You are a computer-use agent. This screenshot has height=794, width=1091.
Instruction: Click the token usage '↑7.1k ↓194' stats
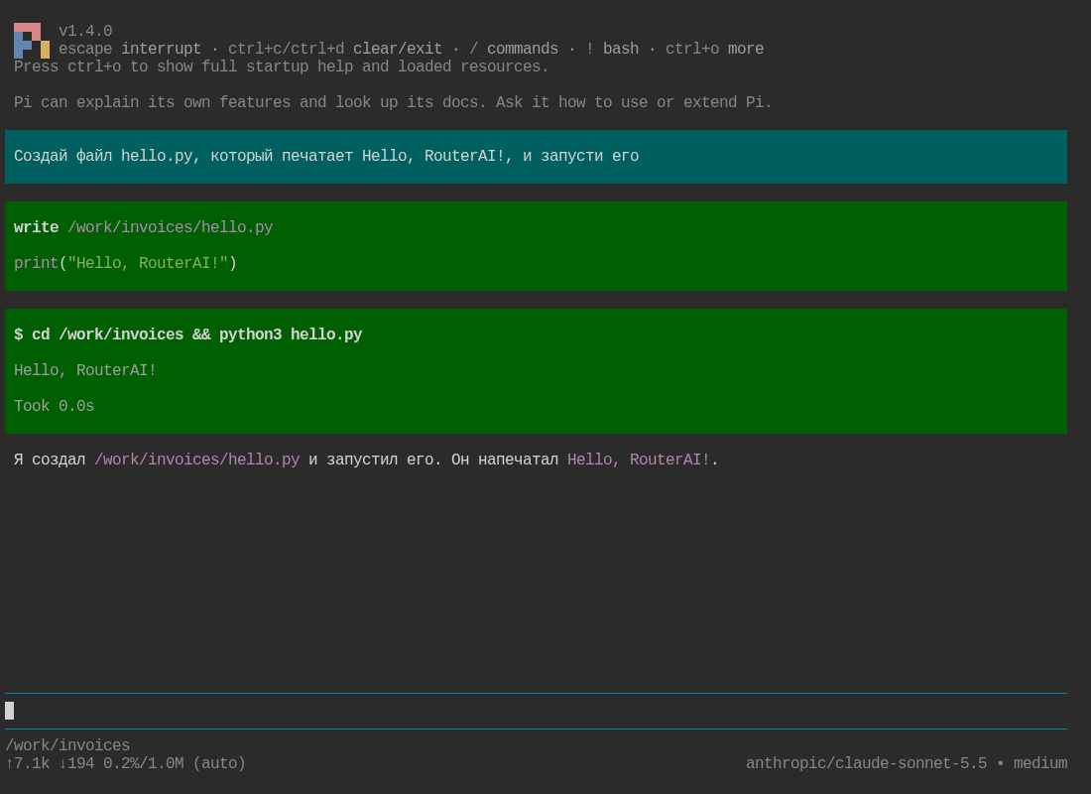pyautogui.click(x=50, y=763)
